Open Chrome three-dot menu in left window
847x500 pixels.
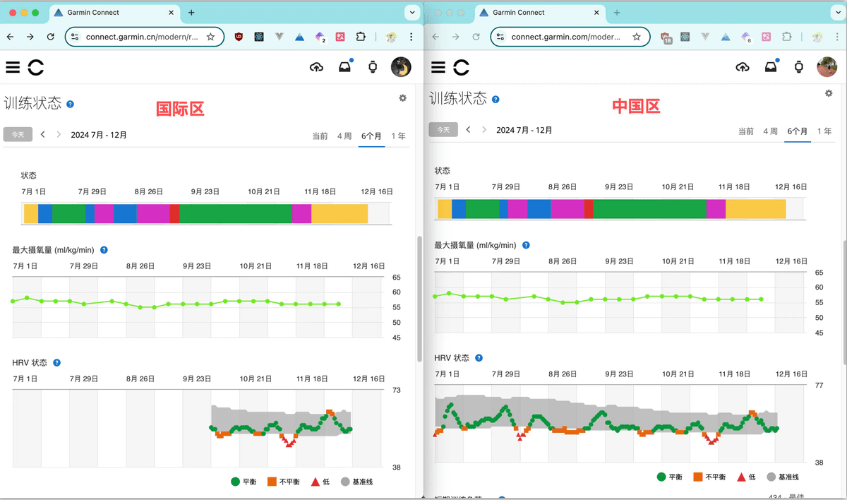pos(412,37)
